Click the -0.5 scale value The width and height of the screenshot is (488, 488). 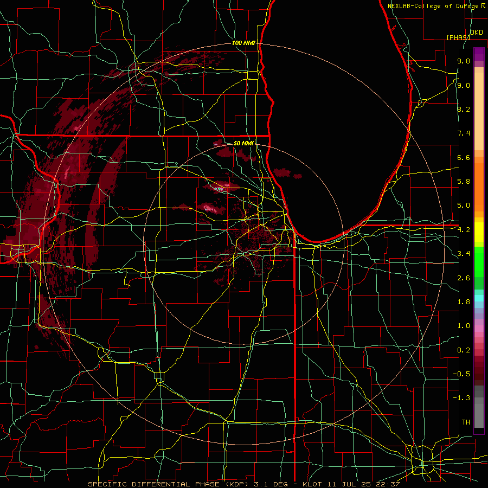point(461,374)
